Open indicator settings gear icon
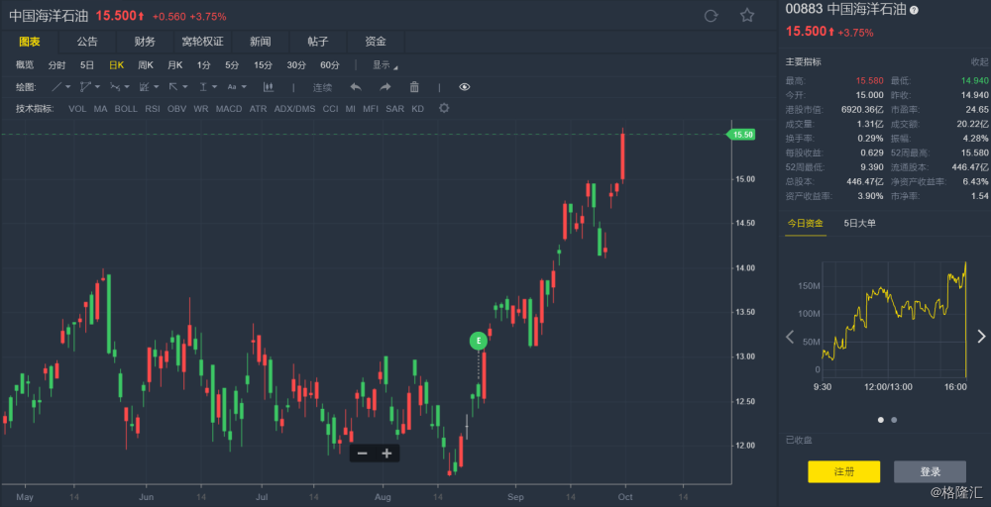 point(444,108)
